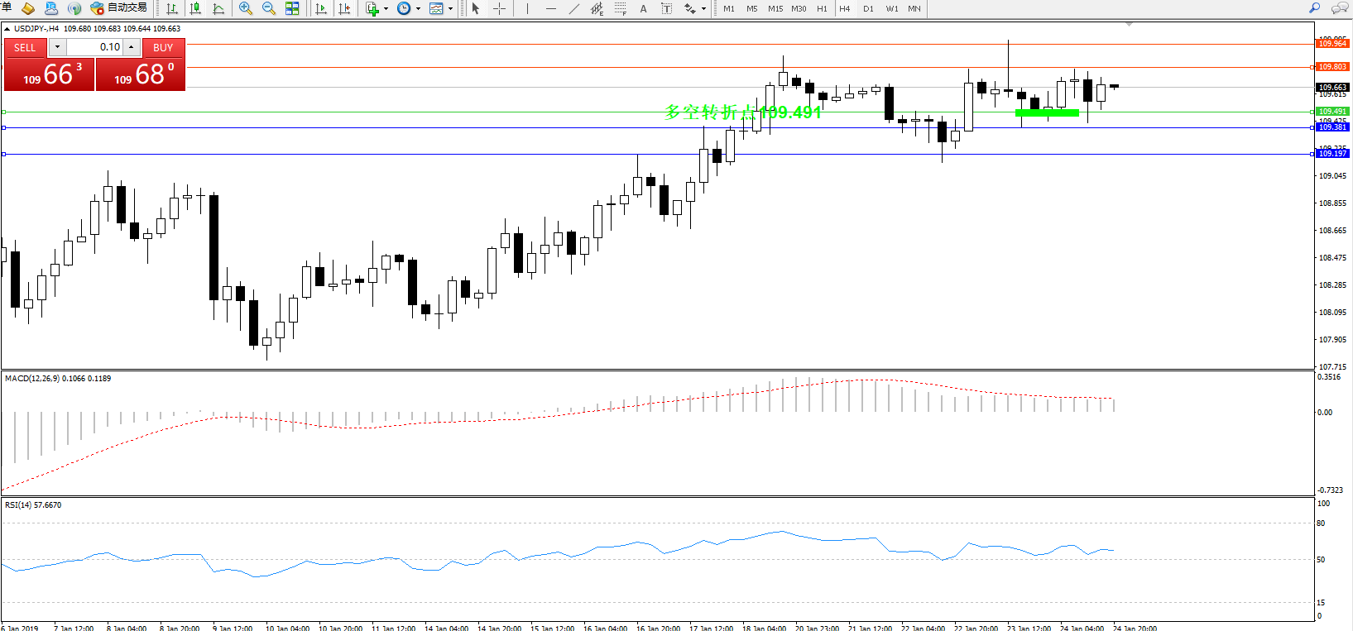Switch to the D1 timeframe
Image resolution: width=1353 pixels, height=631 pixels.
[868, 8]
